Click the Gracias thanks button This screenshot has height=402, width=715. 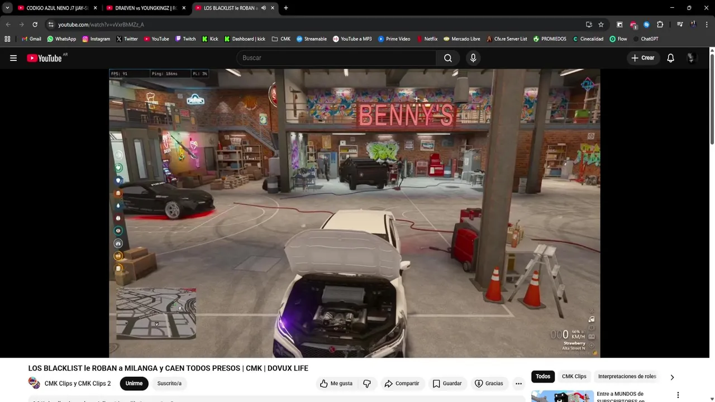(489, 384)
